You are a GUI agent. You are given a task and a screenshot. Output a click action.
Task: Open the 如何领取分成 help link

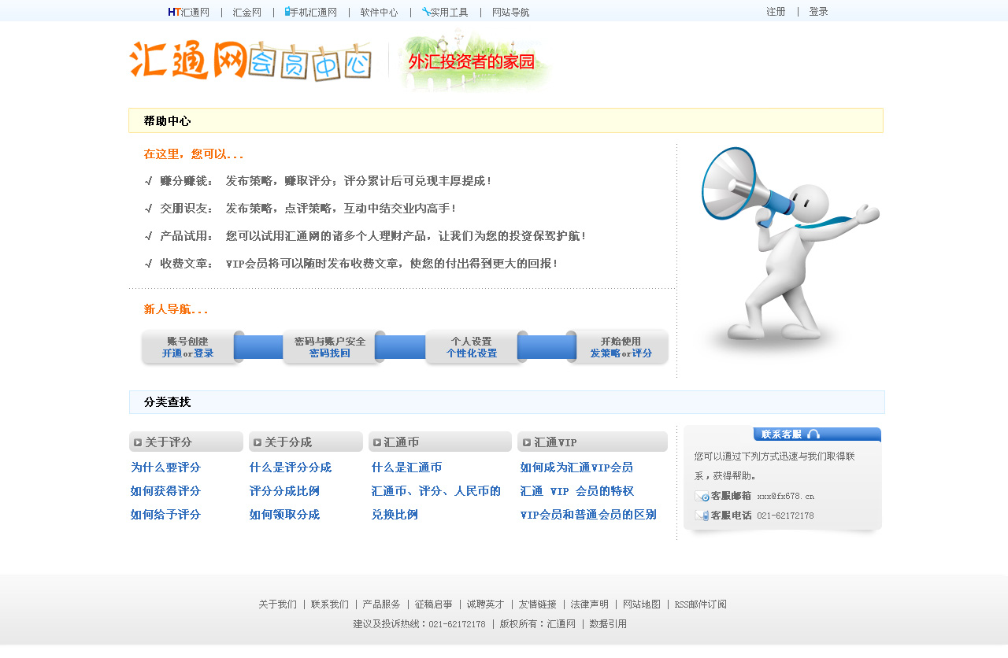(284, 515)
